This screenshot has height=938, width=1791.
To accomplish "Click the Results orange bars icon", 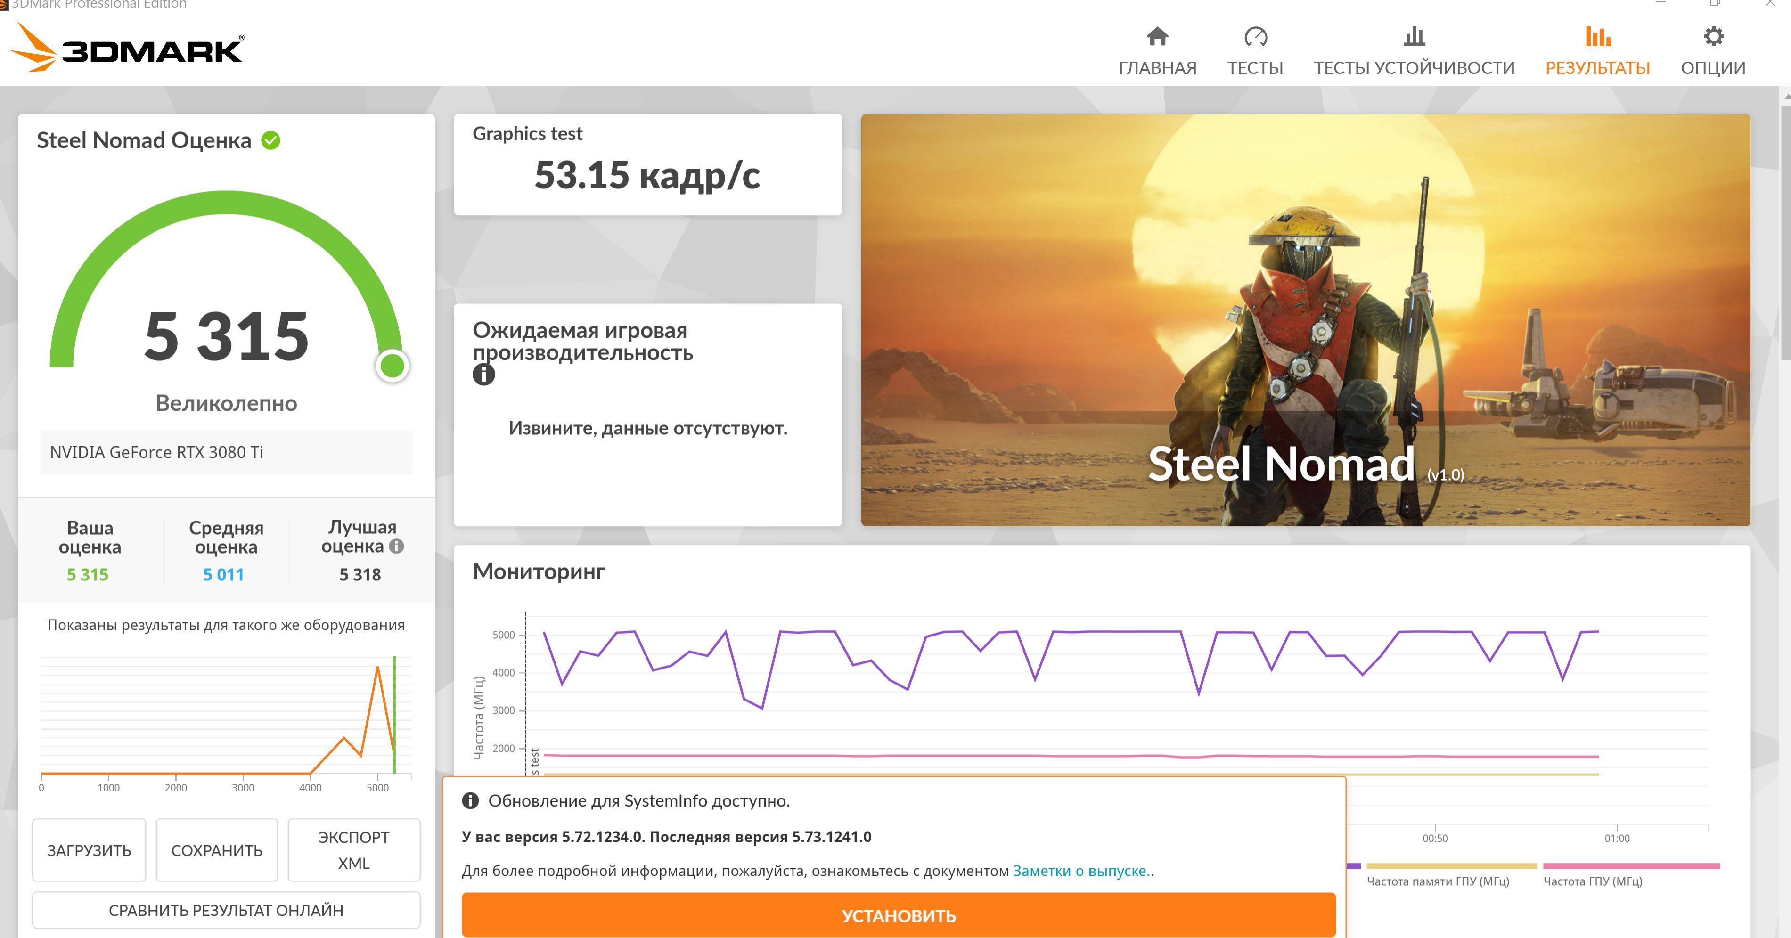I will [1598, 36].
